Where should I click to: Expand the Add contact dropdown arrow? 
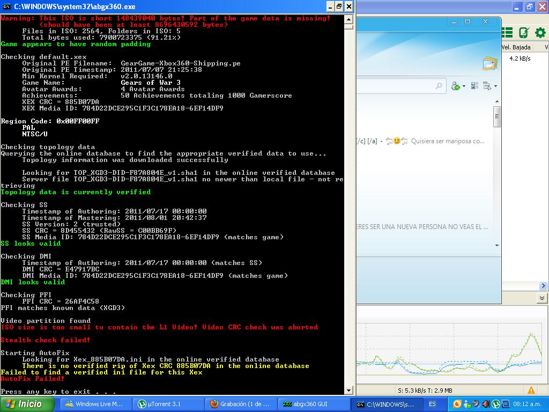click(x=463, y=86)
